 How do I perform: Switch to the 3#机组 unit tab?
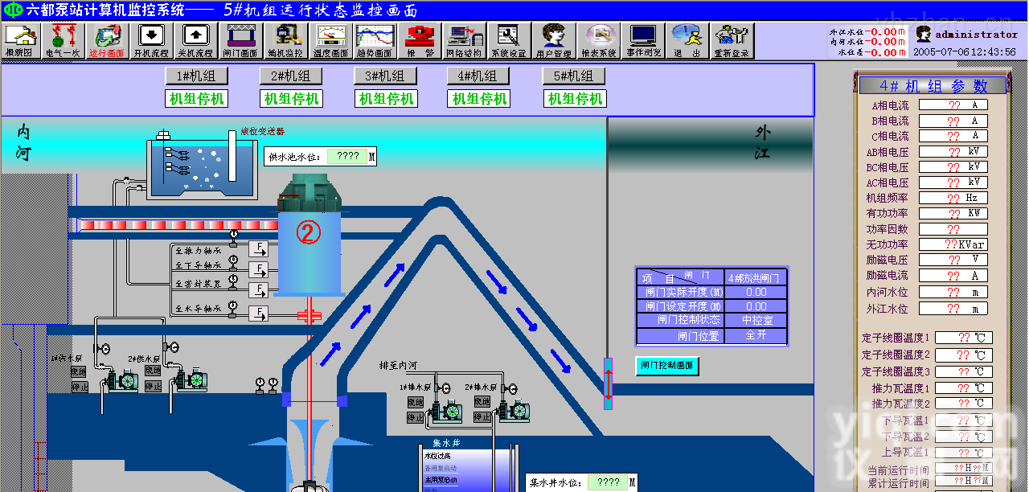[x=385, y=76]
